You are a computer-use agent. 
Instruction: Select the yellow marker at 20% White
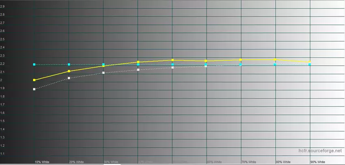coord(69,71)
